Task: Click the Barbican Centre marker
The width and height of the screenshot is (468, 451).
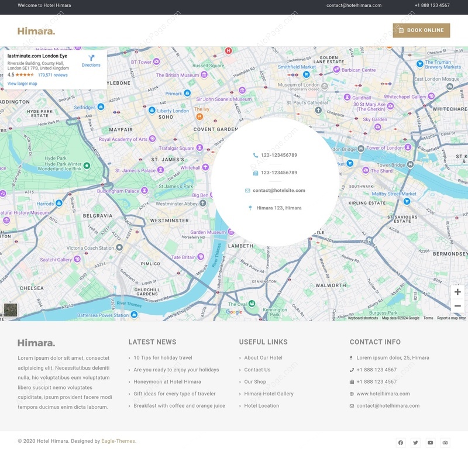Action: 337,70
